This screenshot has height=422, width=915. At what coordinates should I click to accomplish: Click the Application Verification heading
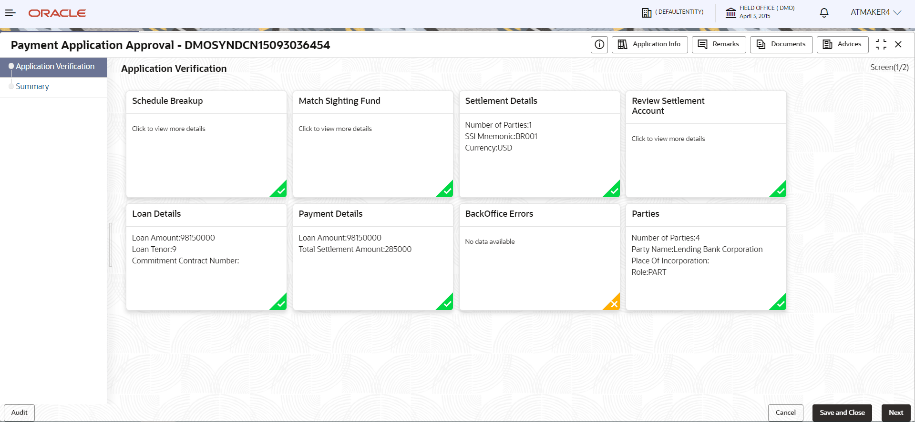[174, 69]
